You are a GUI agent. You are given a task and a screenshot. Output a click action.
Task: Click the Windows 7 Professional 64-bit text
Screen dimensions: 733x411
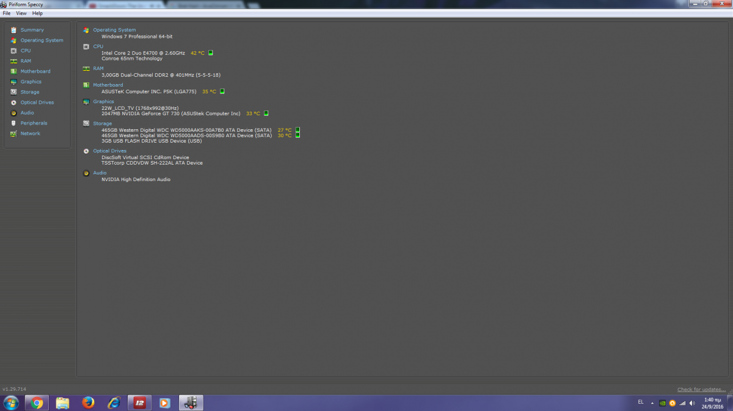point(137,37)
